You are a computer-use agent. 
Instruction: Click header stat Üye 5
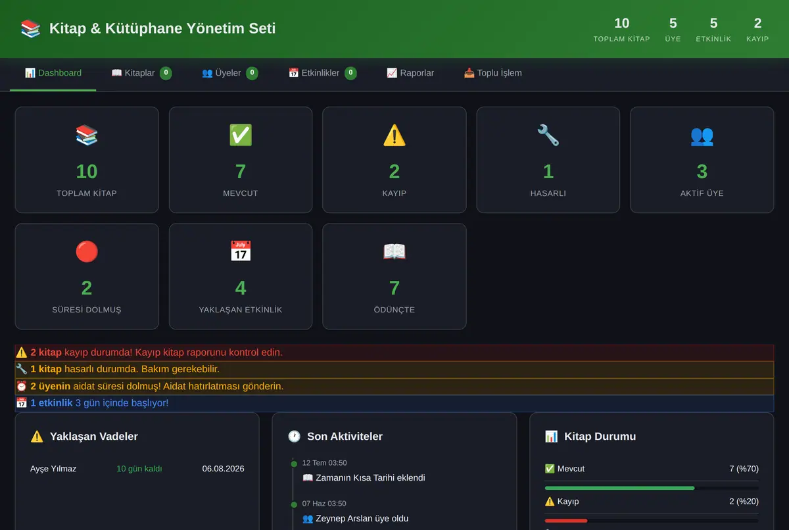click(673, 30)
